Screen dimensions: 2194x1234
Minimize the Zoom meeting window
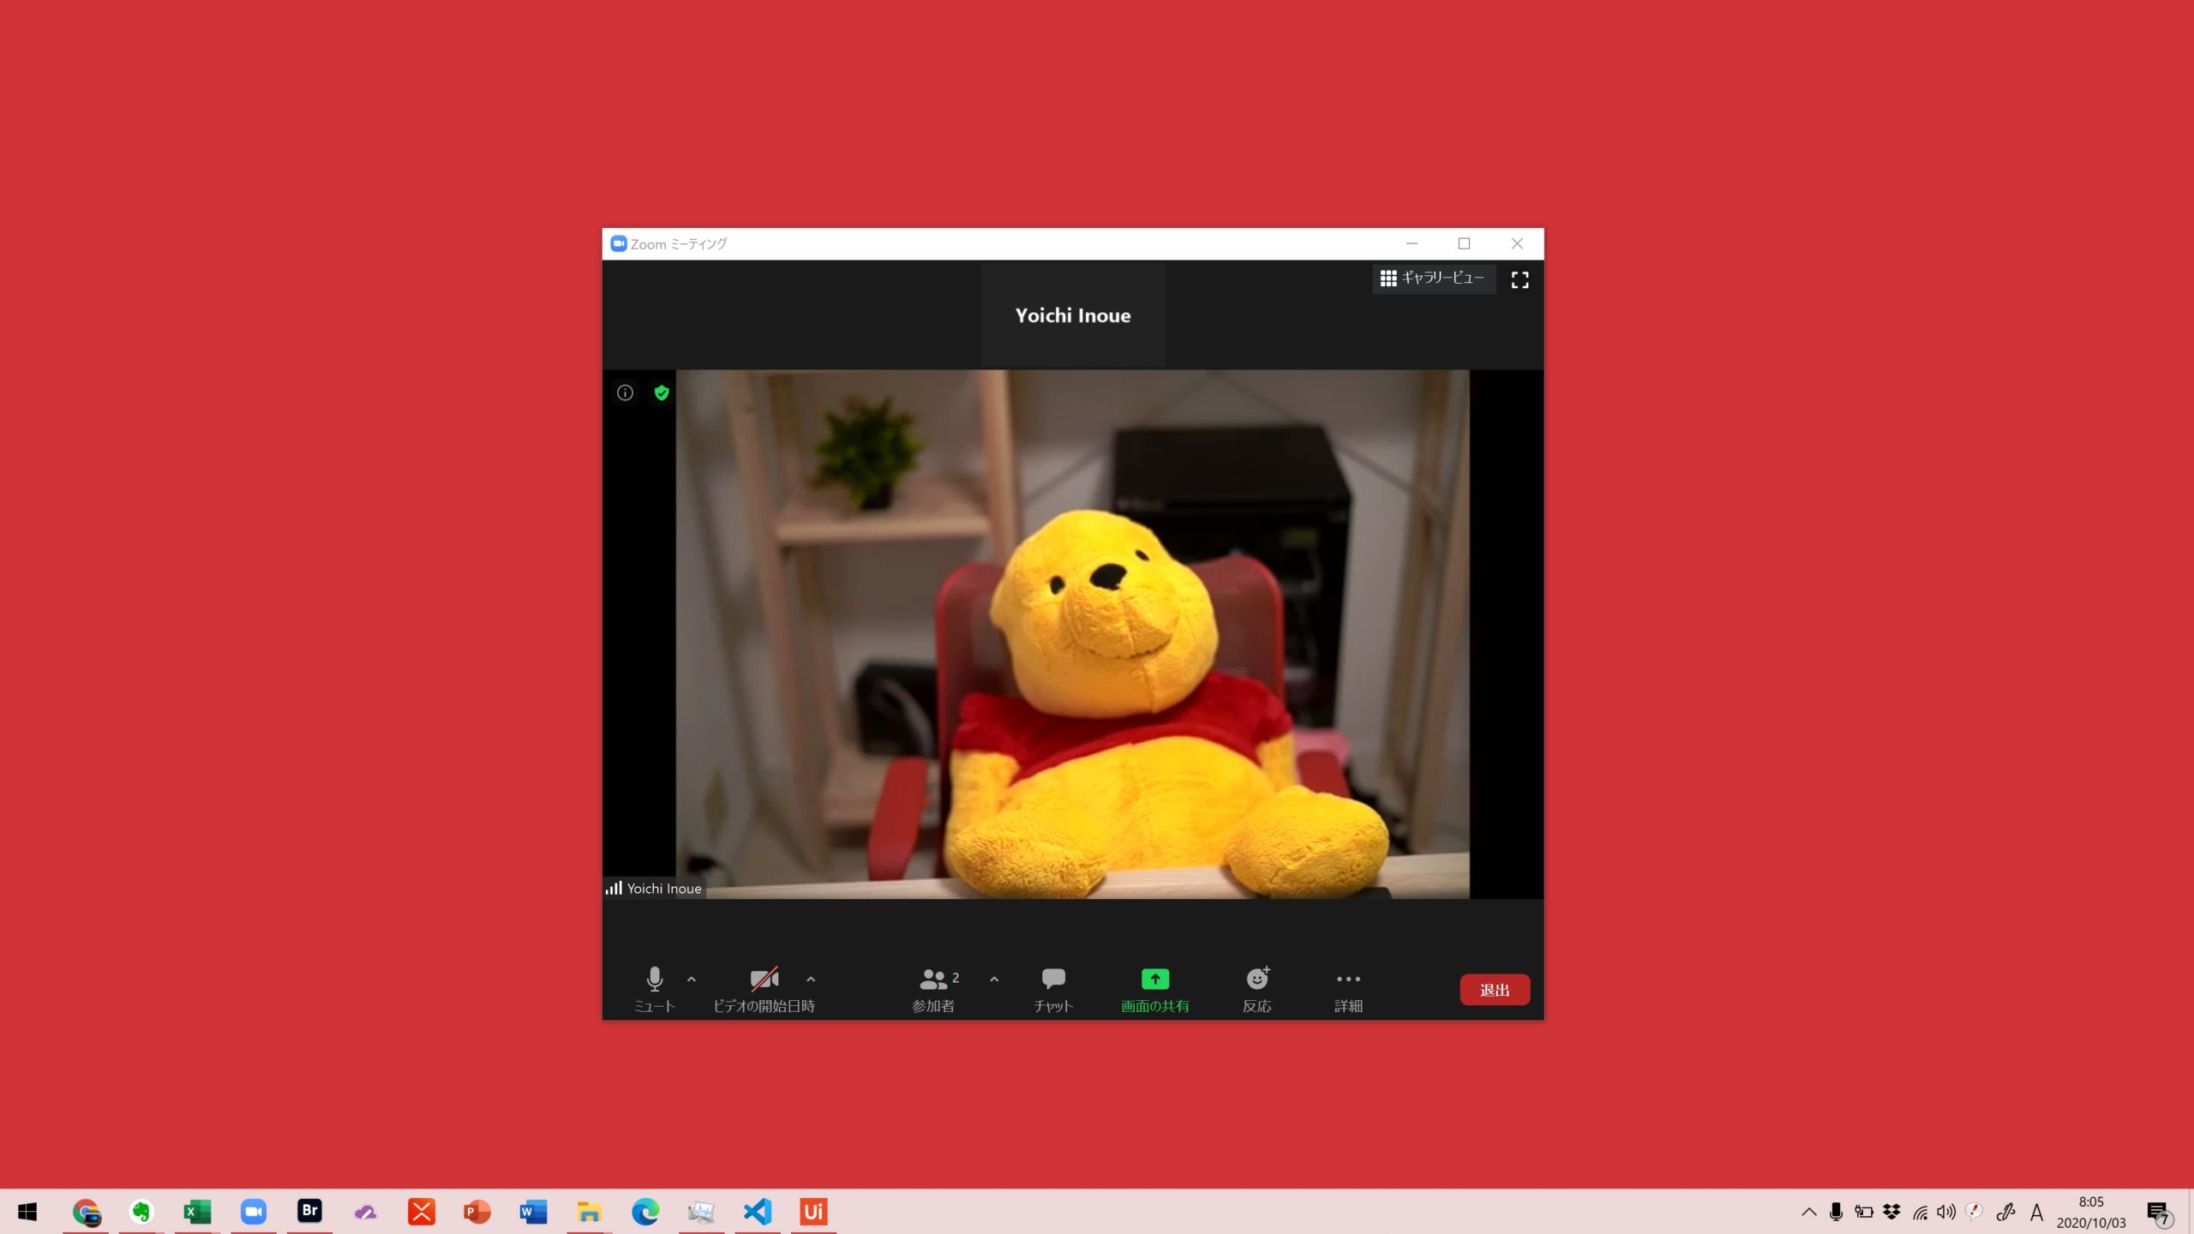pos(1412,244)
